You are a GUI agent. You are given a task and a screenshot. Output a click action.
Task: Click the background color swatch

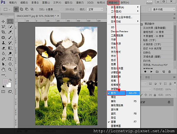click(x=9, y=85)
